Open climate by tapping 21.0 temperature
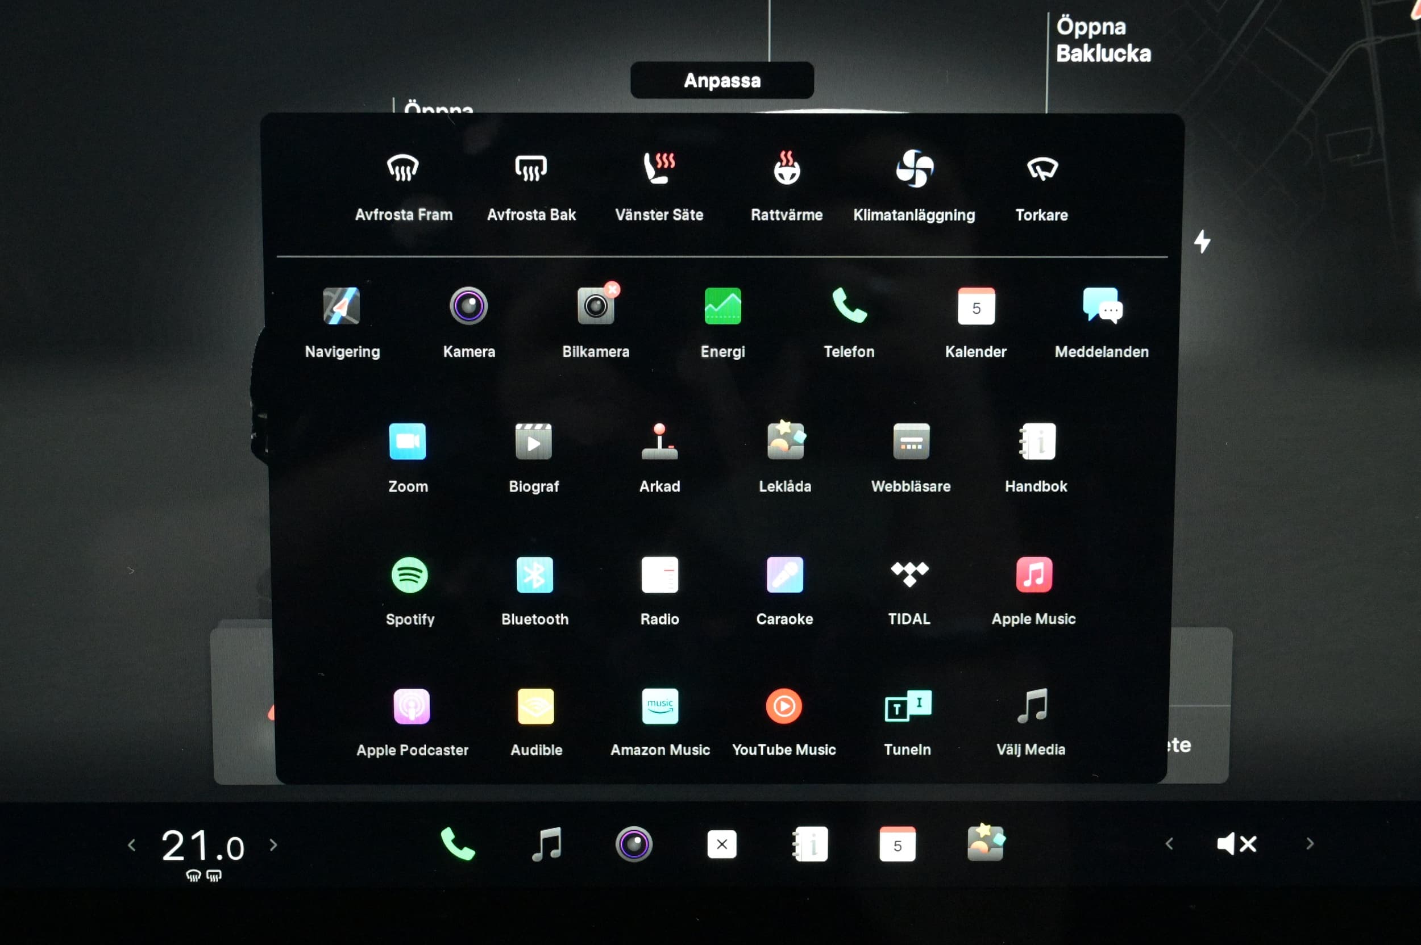This screenshot has height=945, width=1421. (x=202, y=846)
